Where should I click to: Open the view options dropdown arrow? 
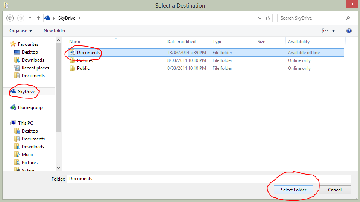333,31
